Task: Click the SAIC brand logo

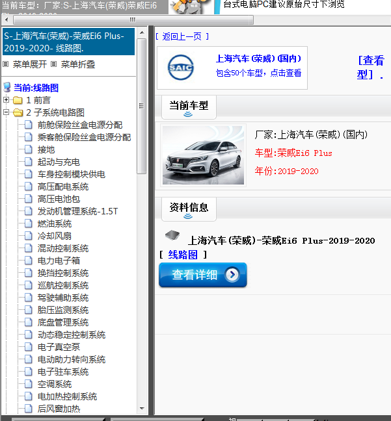Action: pyautogui.click(x=180, y=68)
